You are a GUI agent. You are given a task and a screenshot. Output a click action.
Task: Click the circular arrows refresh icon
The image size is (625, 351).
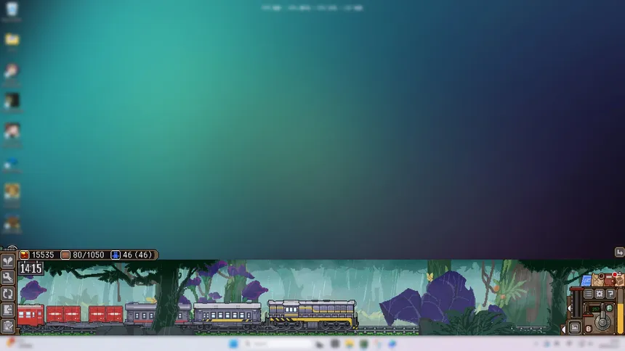click(8, 294)
